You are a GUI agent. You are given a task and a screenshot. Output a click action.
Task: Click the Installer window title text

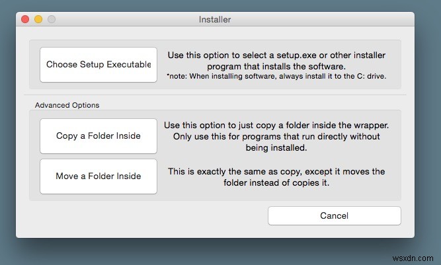click(x=215, y=20)
